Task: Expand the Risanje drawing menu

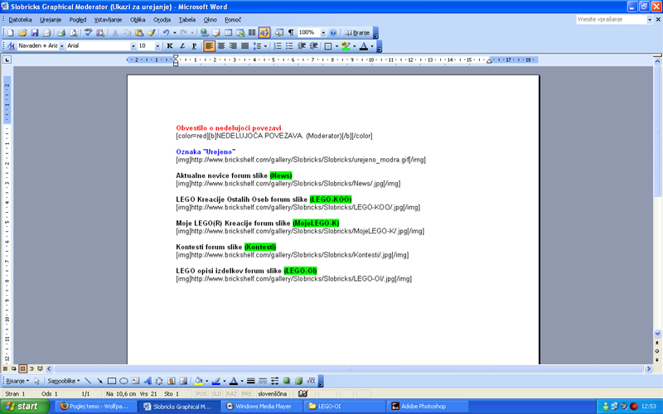Action: [17, 381]
